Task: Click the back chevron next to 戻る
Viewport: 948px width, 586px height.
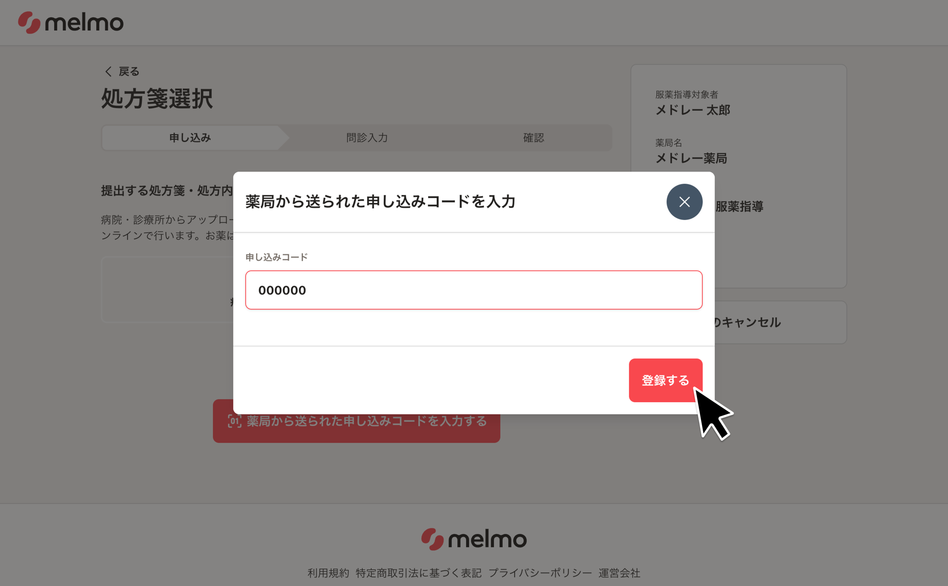Action: tap(108, 72)
